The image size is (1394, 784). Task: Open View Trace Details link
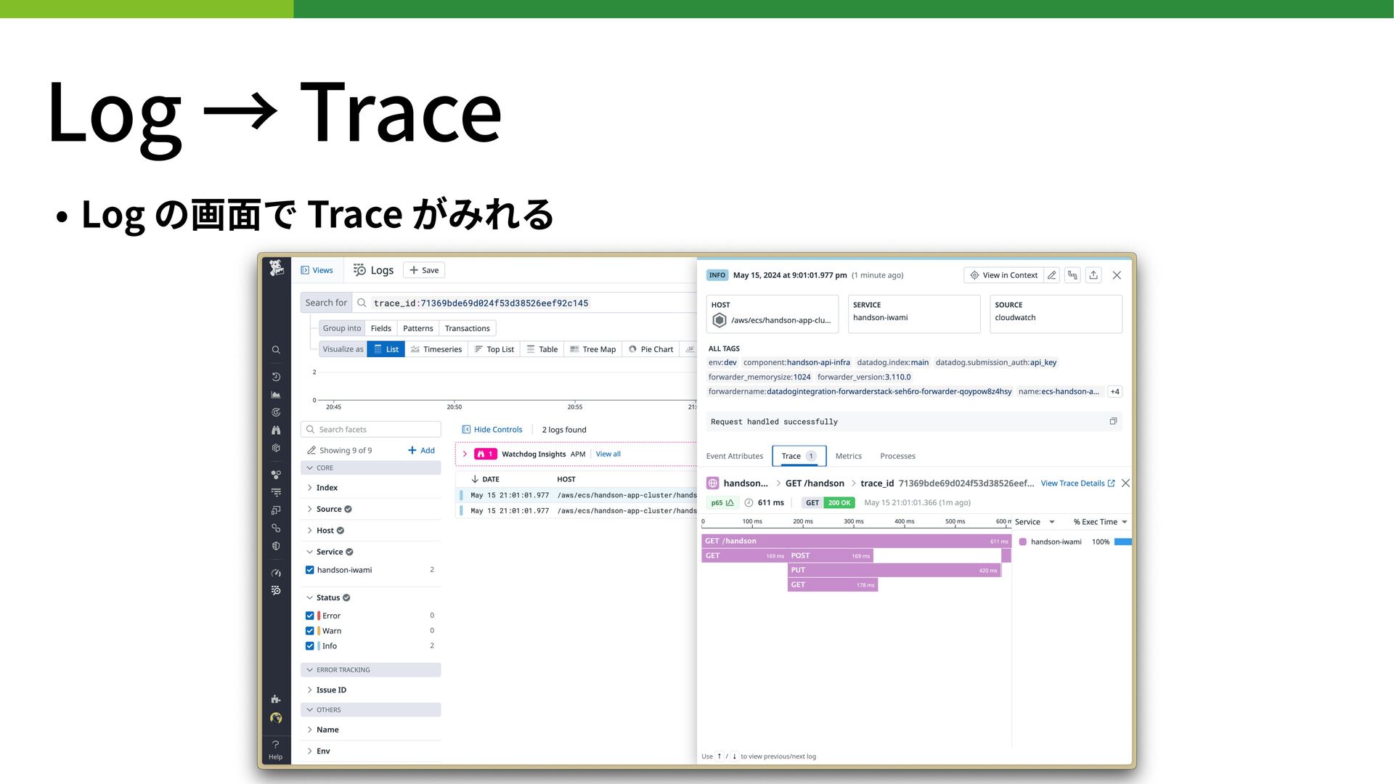pos(1077,483)
